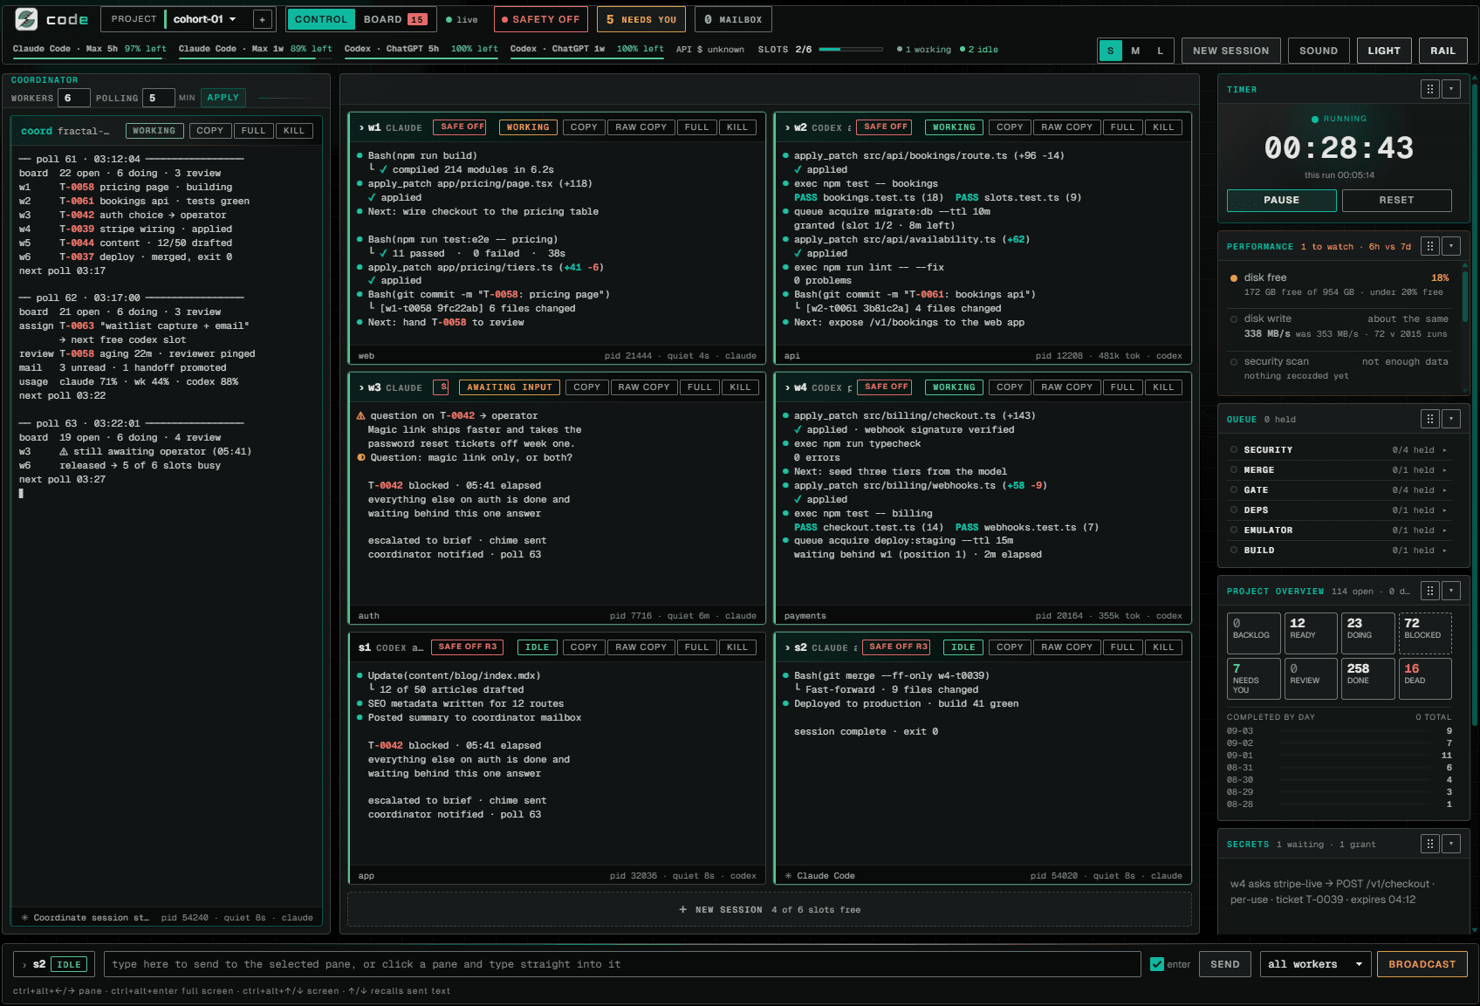Select size L layout option
Screen dimensions: 1480x1006
point(1160,51)
